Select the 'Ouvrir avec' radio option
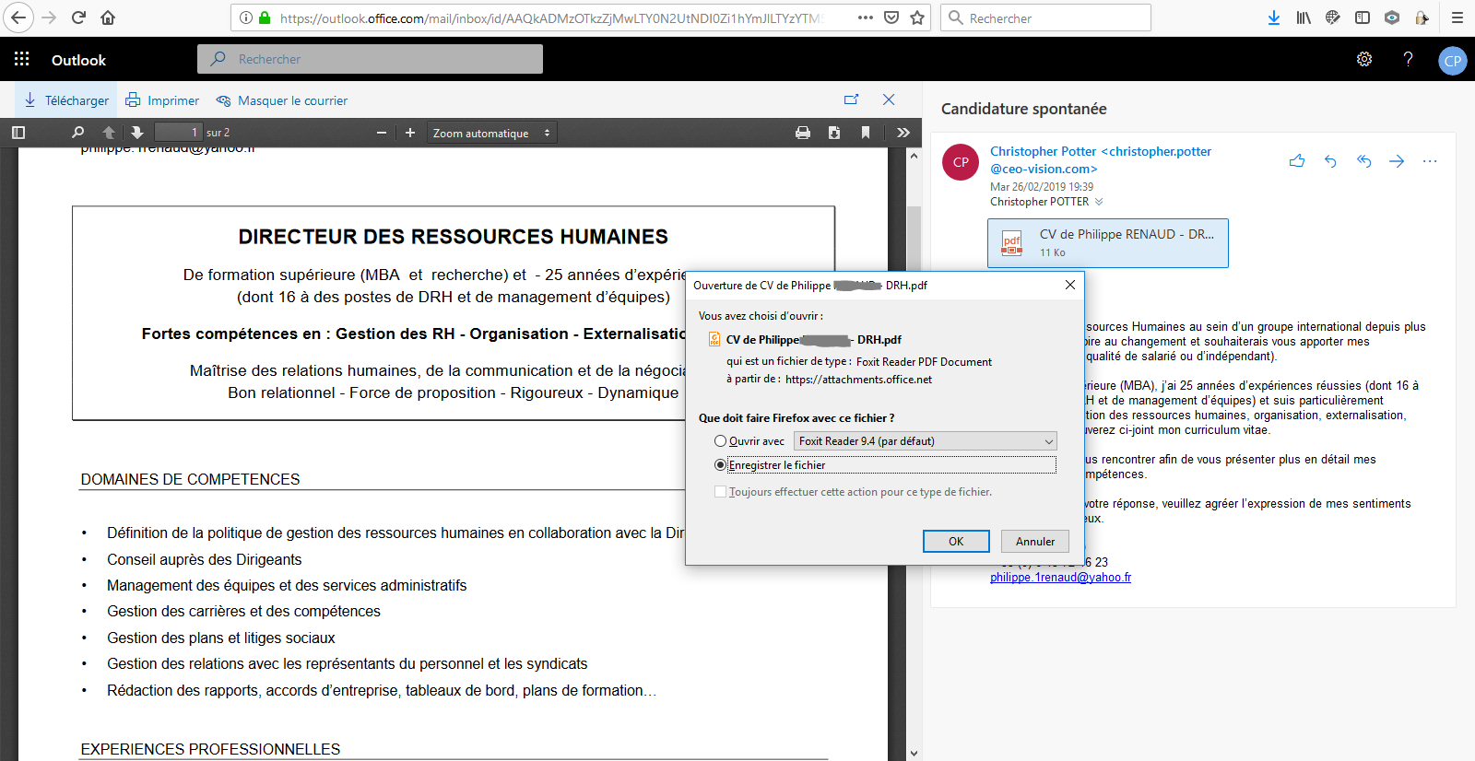The width and height of the screenshot is (1475, 761). coord(721,441)
